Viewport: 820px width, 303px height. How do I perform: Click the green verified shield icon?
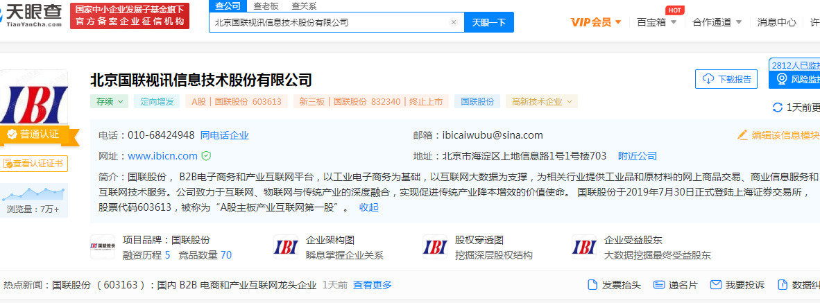[x=207, y=156]
